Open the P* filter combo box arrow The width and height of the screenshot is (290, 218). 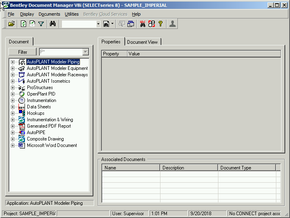(85, 52)
